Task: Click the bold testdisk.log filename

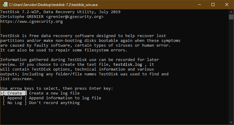Action: (128, 65)
